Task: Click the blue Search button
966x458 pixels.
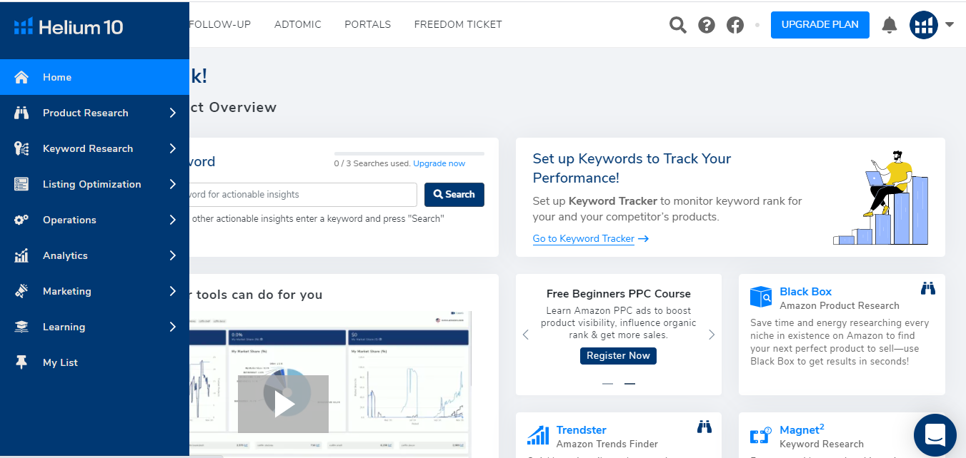Action: (x=454, y=195)
